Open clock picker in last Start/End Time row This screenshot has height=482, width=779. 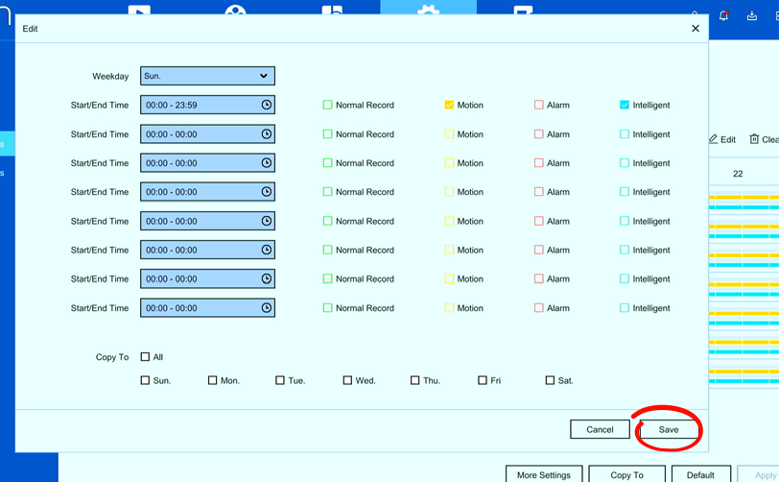tap(267, 308)
